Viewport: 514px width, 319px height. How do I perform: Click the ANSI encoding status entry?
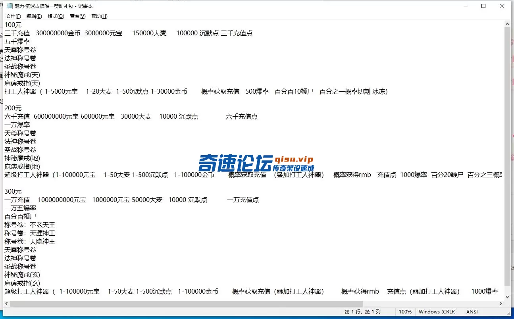[472, 312]
